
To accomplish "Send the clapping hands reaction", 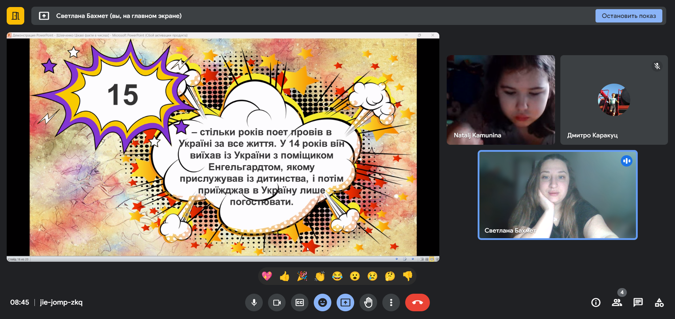I will pyautogui.click(x=320, y=276).
